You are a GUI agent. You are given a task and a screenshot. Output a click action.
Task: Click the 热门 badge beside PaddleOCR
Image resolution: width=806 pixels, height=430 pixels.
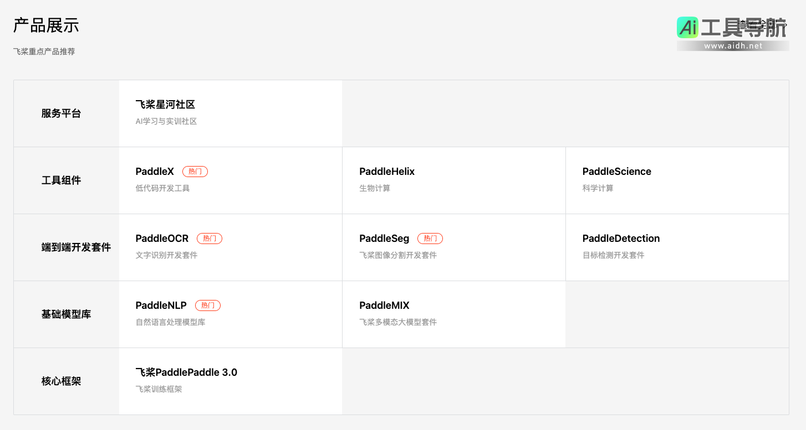210,239
